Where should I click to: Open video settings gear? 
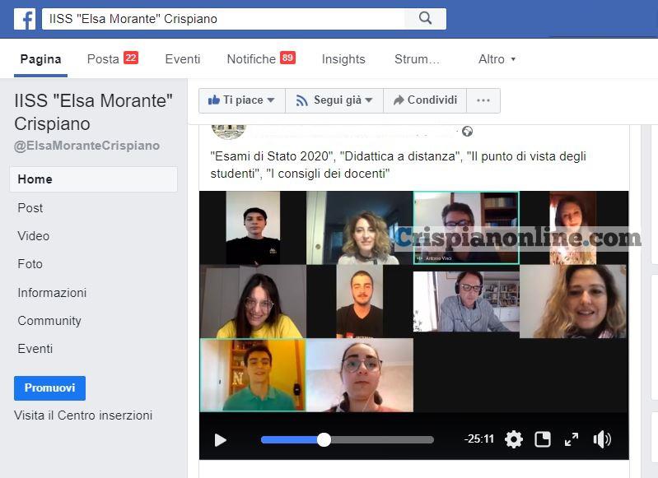tap(514, 439)
